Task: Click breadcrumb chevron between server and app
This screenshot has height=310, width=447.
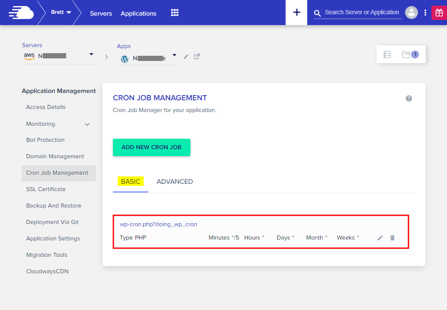Action: 106,57
